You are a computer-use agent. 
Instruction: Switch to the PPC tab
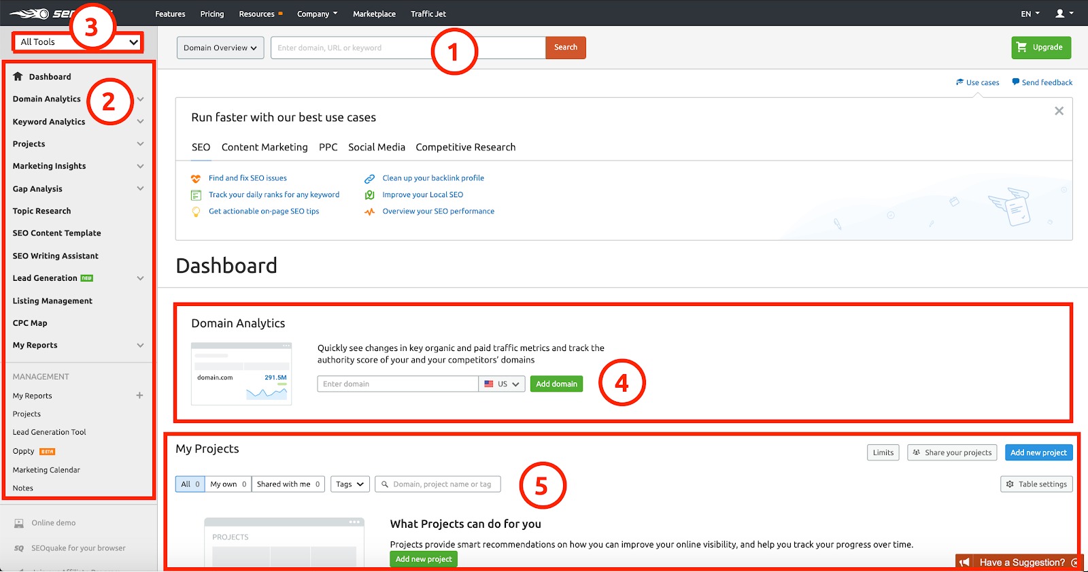pyautogui.click(x=328, y=147)
